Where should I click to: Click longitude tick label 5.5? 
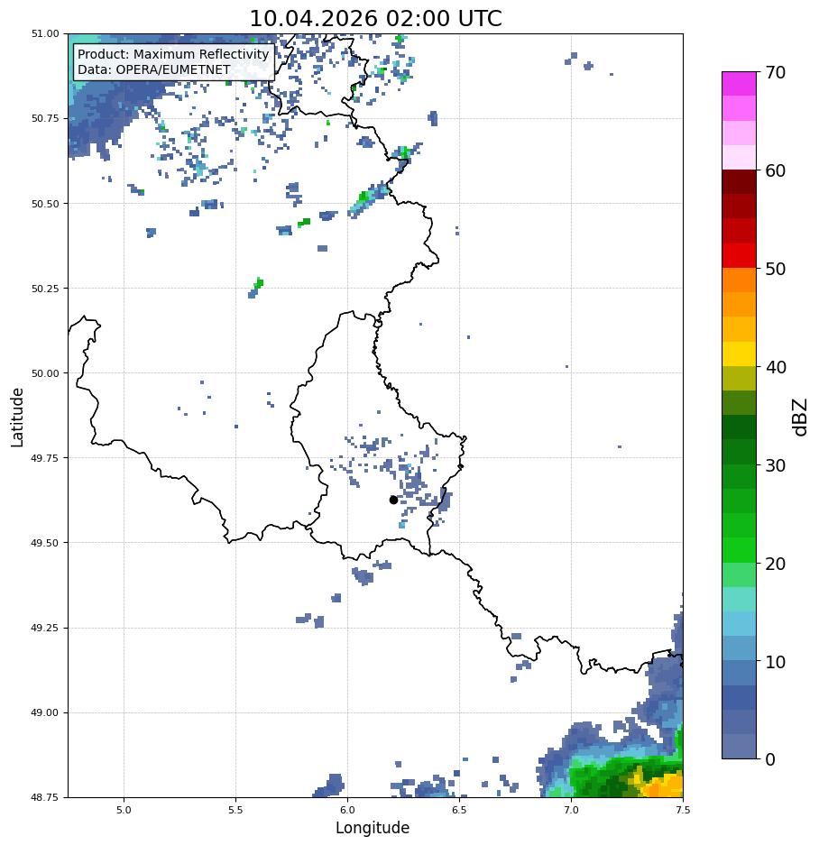click(x=235, y=810)
